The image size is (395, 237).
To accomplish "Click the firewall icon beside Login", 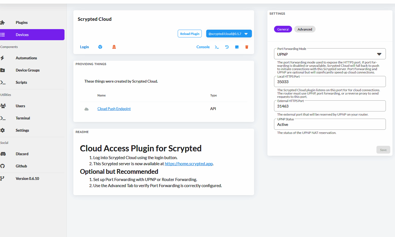I will (x=114, y=47).
